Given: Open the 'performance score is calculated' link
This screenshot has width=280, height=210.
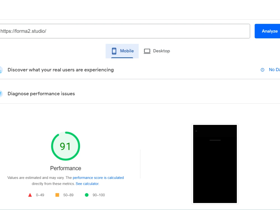Looking at the screenshot, I should point(98,178).
